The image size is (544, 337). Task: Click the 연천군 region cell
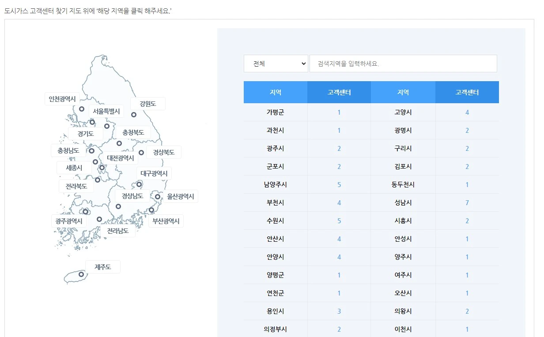(x=276, y=293)
